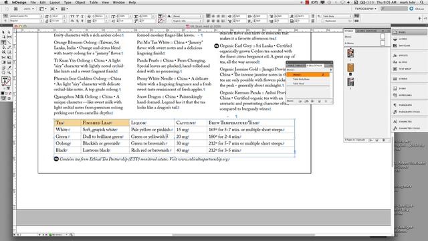Switch to paragraph formatting controls mode
The image size is (428, 241).
tap(5, 21)
